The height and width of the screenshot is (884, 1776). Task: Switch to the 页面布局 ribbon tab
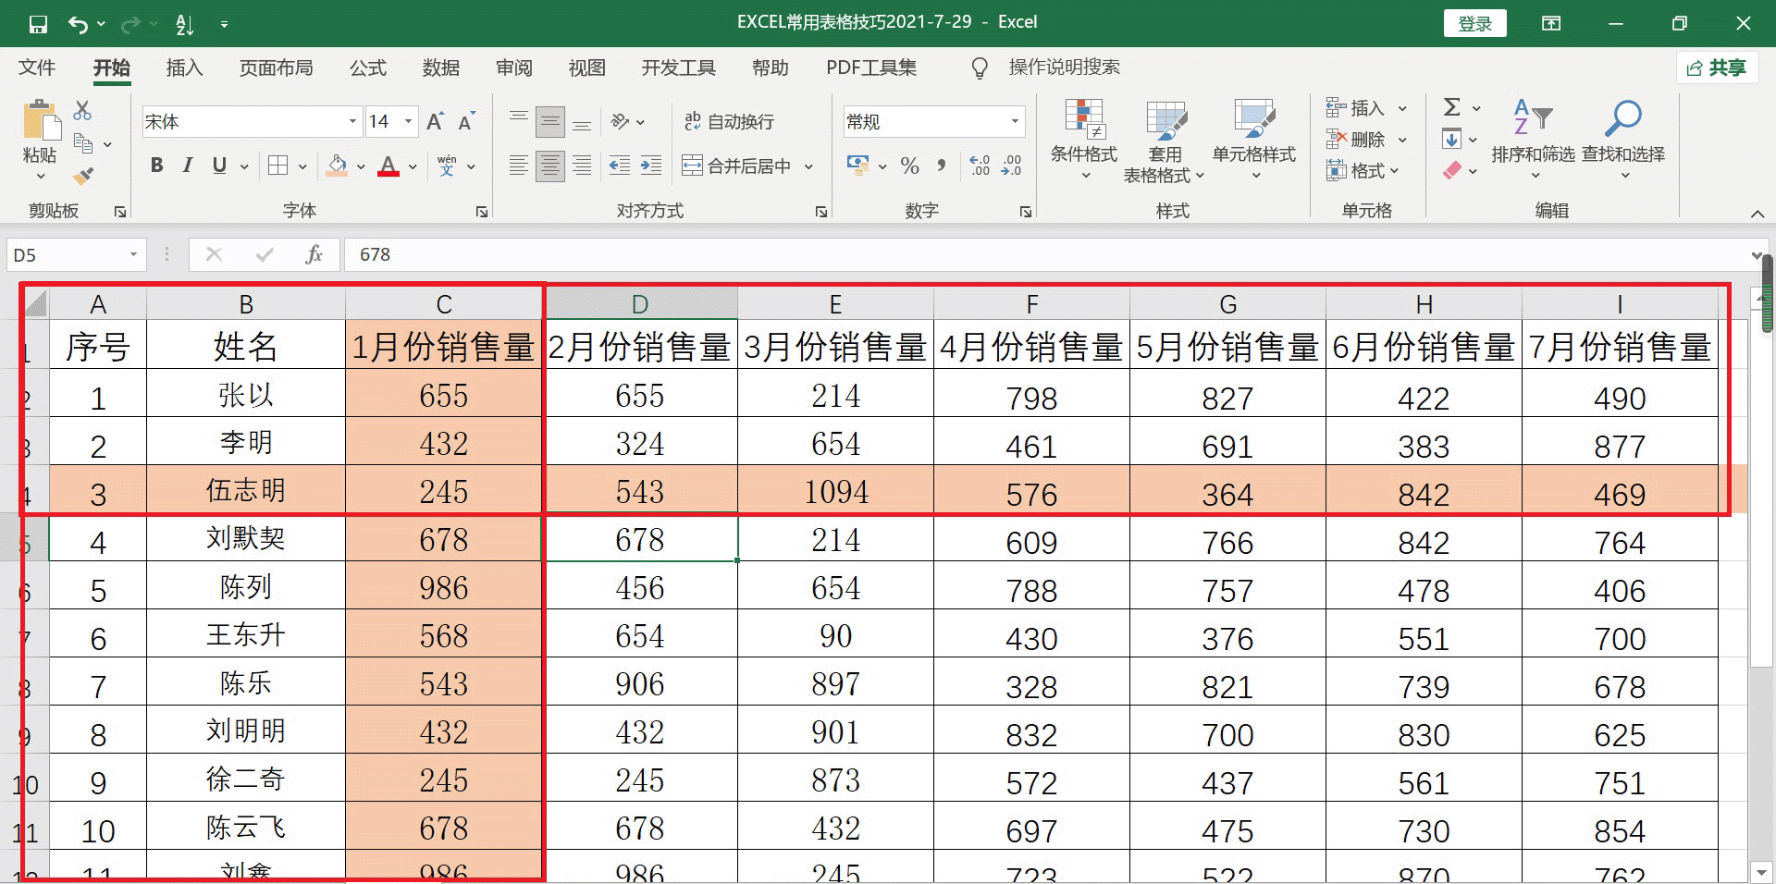[x=276, y=68]
